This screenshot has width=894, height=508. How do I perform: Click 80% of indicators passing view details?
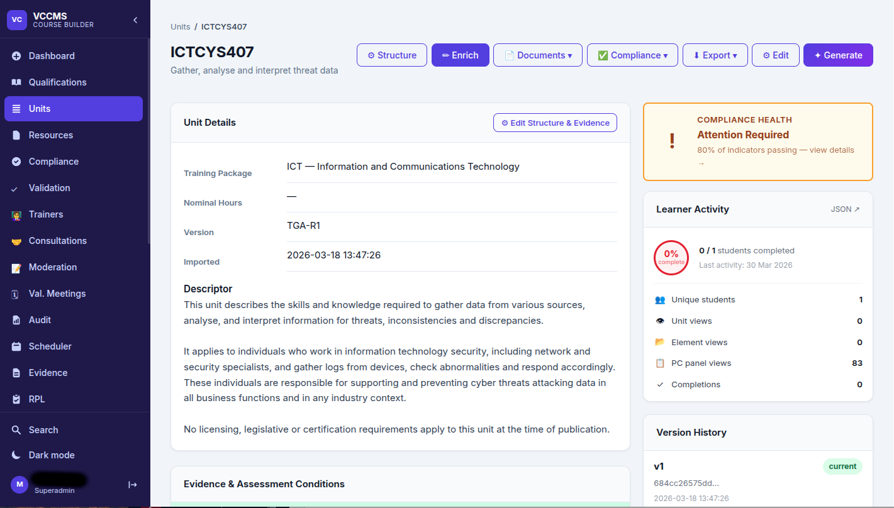pos(776,157)
